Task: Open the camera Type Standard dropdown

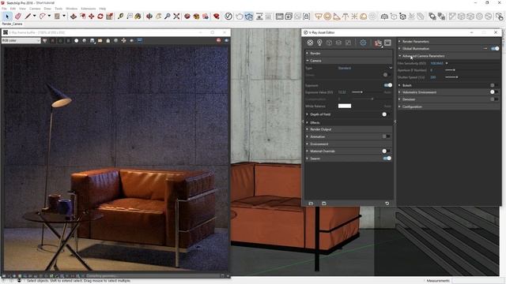Action: [364, 69]
